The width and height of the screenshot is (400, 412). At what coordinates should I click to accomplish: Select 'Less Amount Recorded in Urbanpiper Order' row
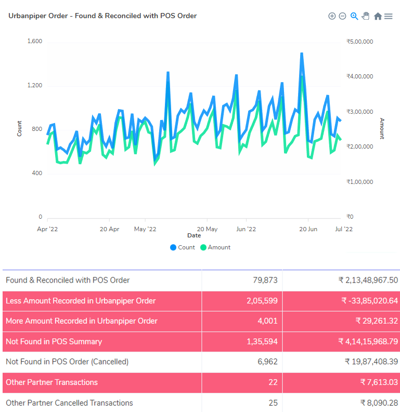point(201,301)
